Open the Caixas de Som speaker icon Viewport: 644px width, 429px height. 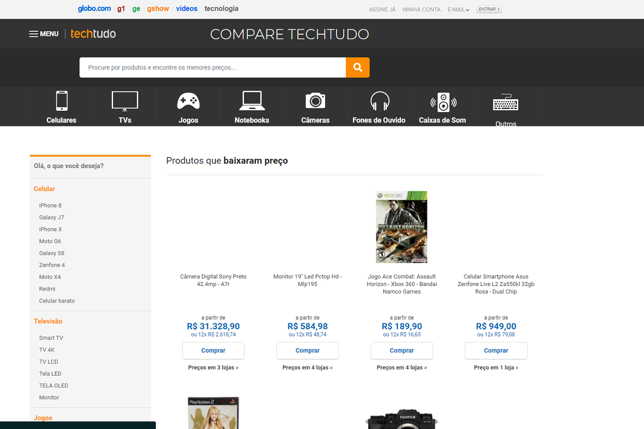coord(443,102)
